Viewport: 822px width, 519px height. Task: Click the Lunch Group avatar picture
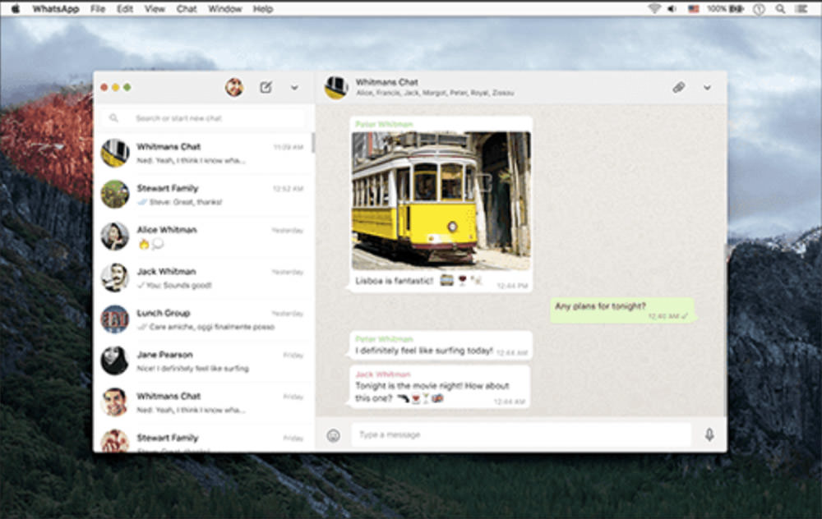115,319
